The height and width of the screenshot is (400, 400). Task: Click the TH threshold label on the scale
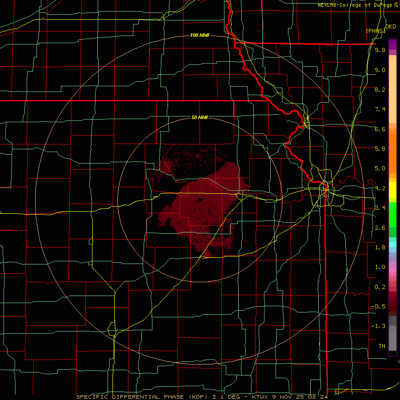[382, 346]
